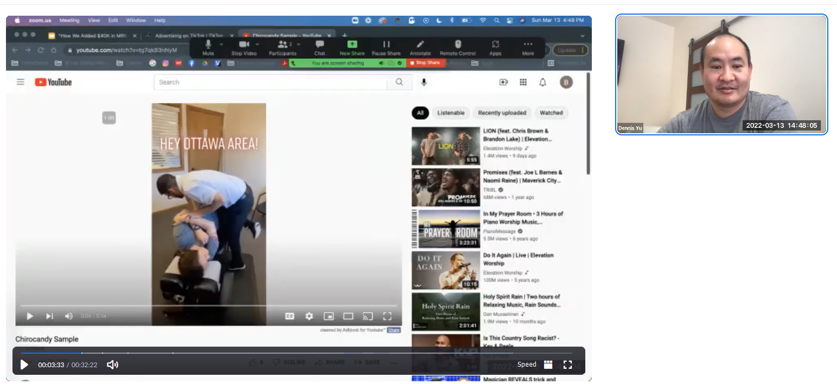Go back in the browser

[x=15, y=50]
